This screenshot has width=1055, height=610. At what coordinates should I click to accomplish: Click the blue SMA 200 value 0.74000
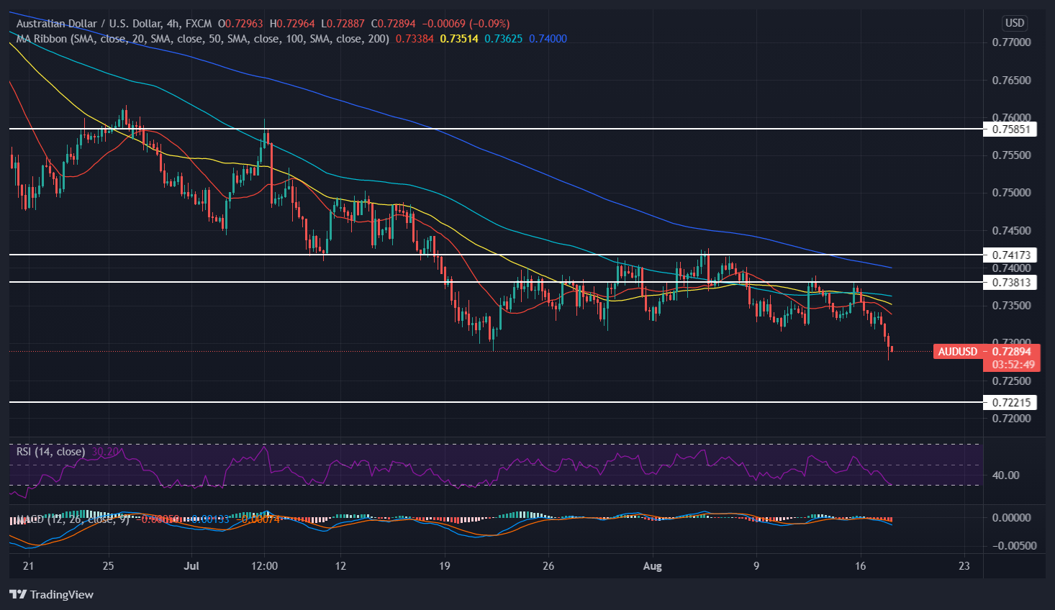click(548, 39)
